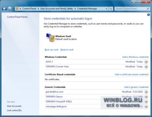Click the Windows Vault title text

(63, 36)
